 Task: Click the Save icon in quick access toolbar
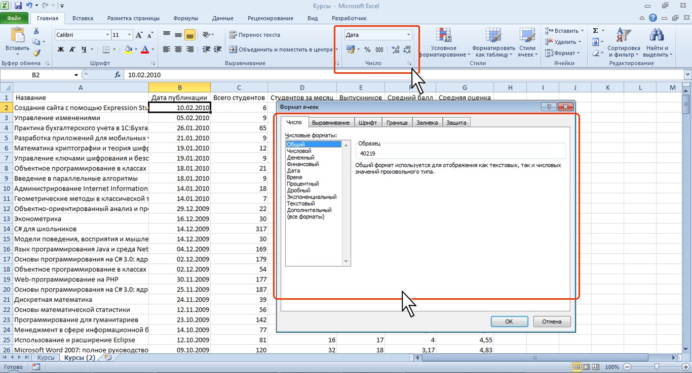[x=19, y=6]
